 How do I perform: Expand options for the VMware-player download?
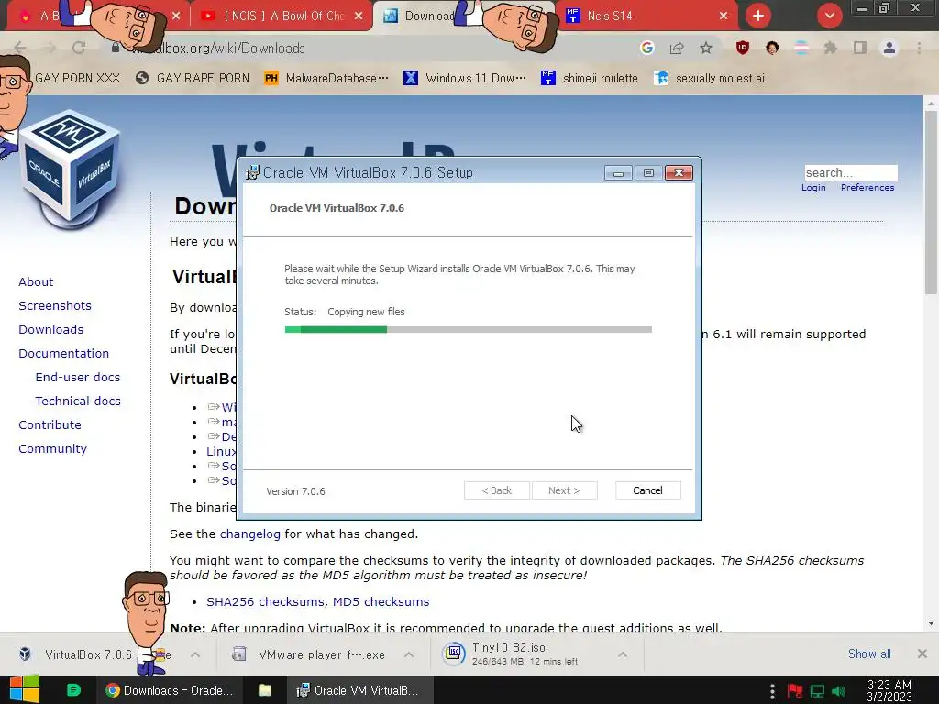click(409, 654)
